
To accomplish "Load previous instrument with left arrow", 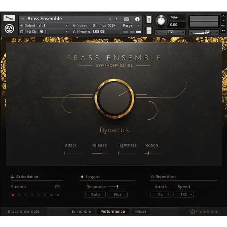I will pyautogui.click(x=110, y=19).
